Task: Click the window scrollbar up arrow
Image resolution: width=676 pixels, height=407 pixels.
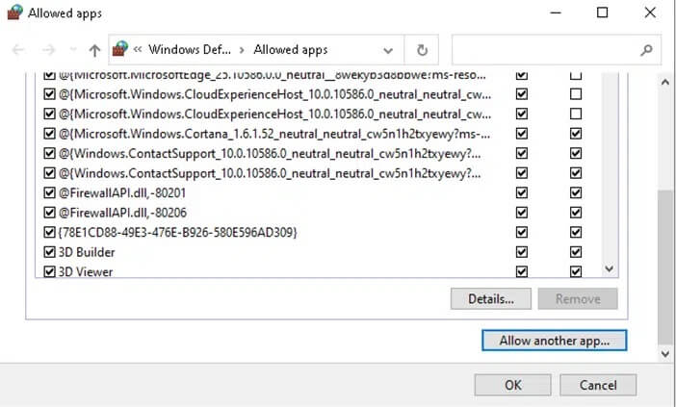Action: [665, 82]
